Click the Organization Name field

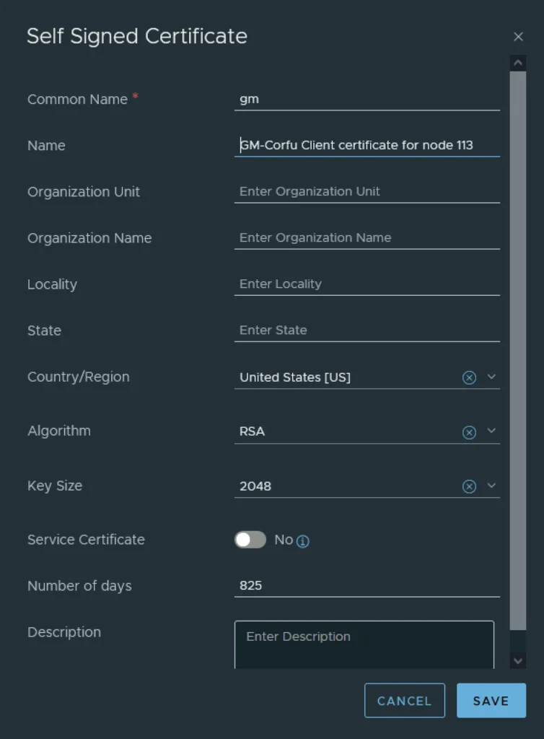click(367, 237)
